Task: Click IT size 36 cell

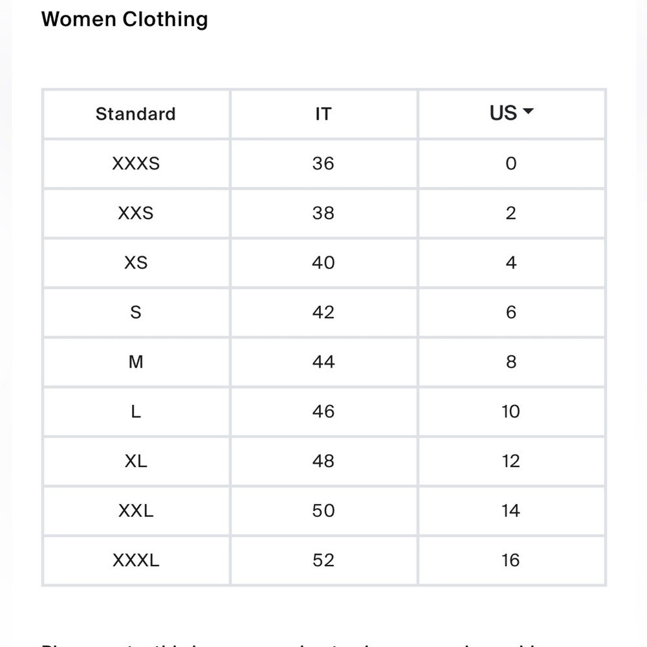Action: tap(324, 164)
